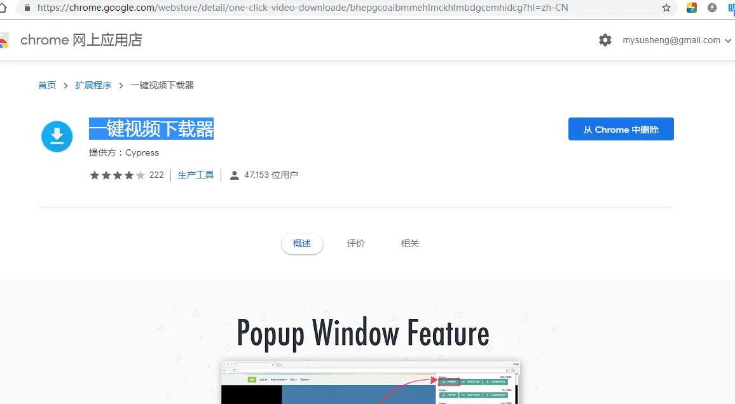This screenshot has width=735, height=404.
Task: Go to 首页 breadcrumb link
Action: click(47, 85)
